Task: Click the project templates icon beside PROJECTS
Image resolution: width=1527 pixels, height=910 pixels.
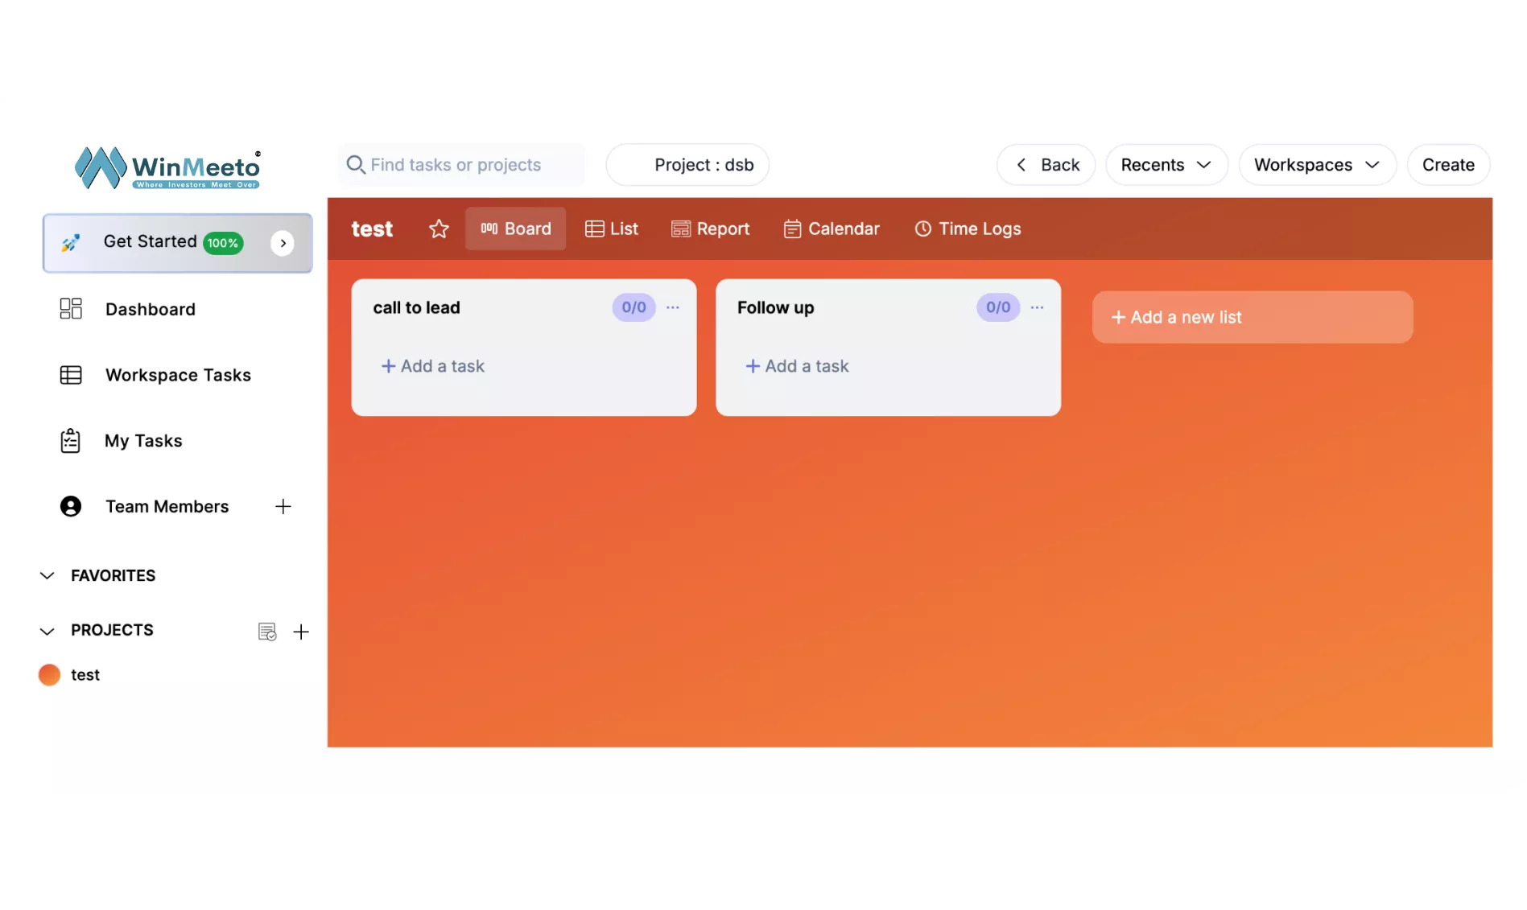Action: coord(267,632)
